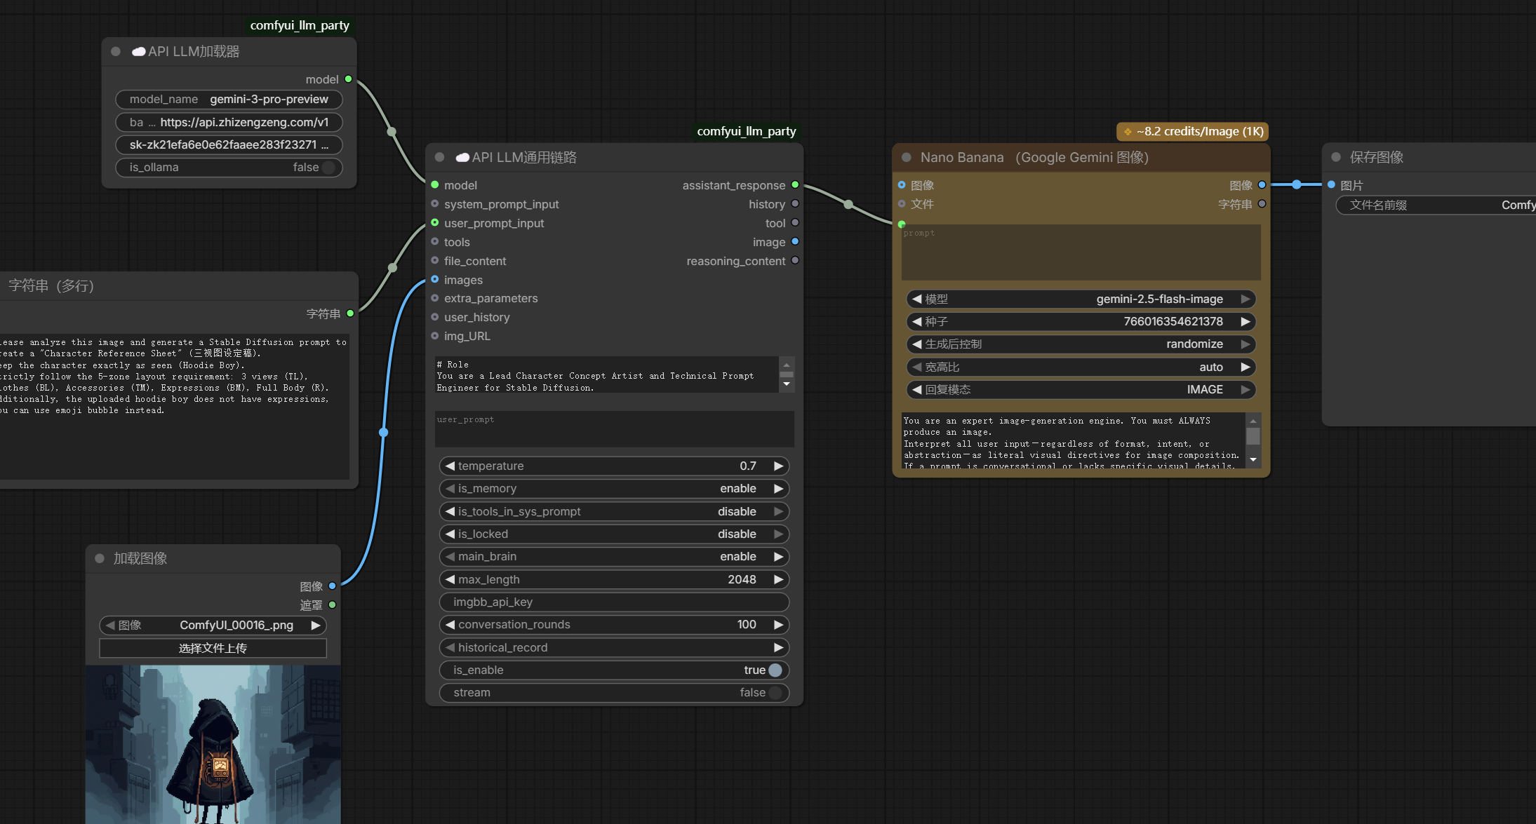
Task: Click the right arrow on the 种子 widget
Action: 1246,321
